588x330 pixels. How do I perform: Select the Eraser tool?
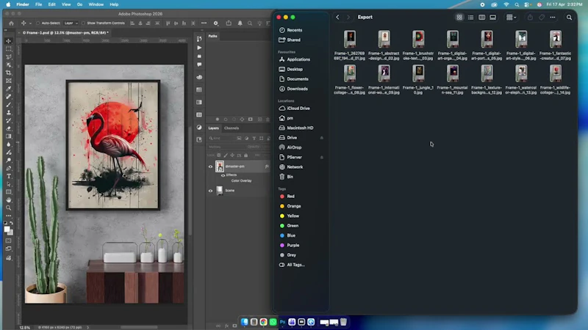pos(9,128)
